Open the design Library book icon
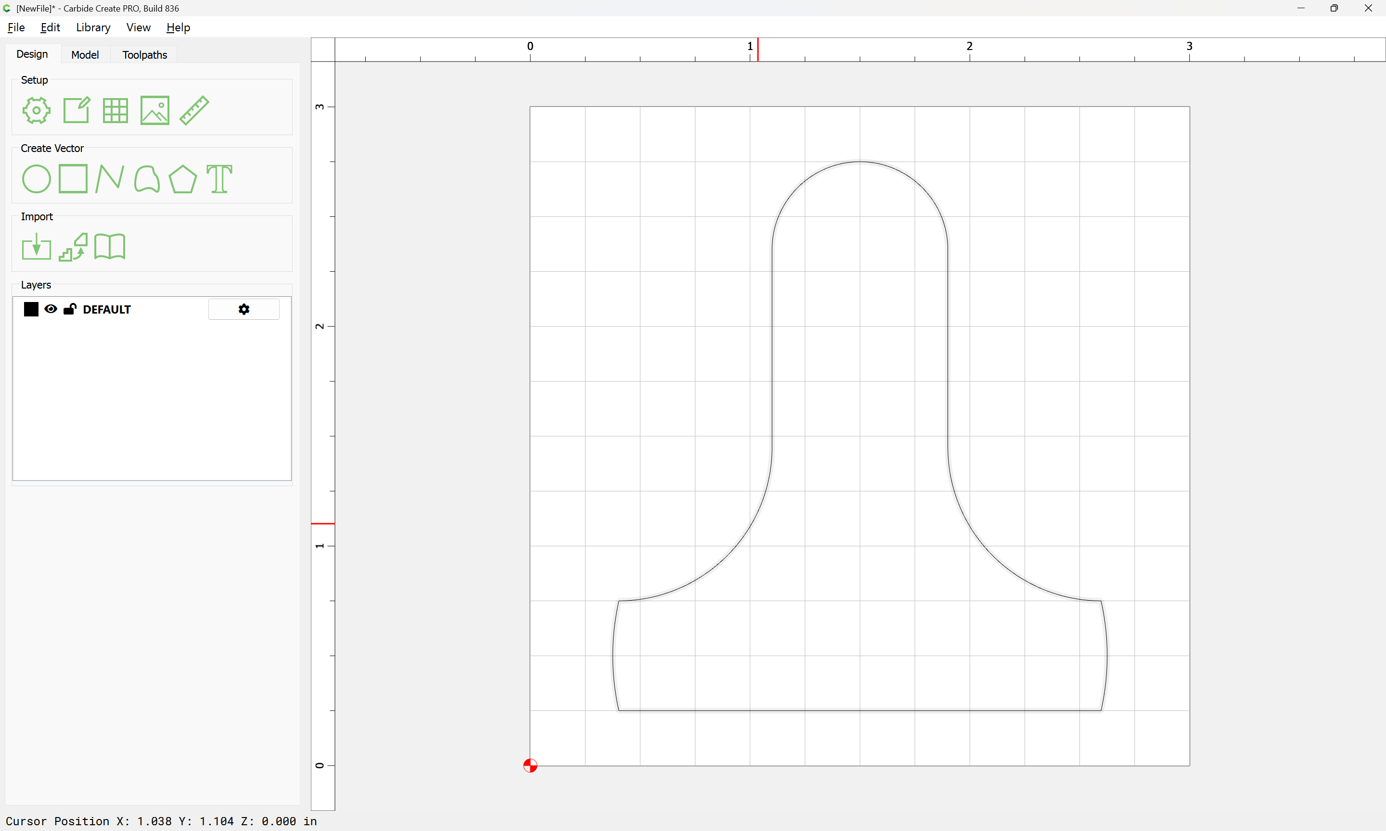 pyautogui.click(x=110, y=247)
